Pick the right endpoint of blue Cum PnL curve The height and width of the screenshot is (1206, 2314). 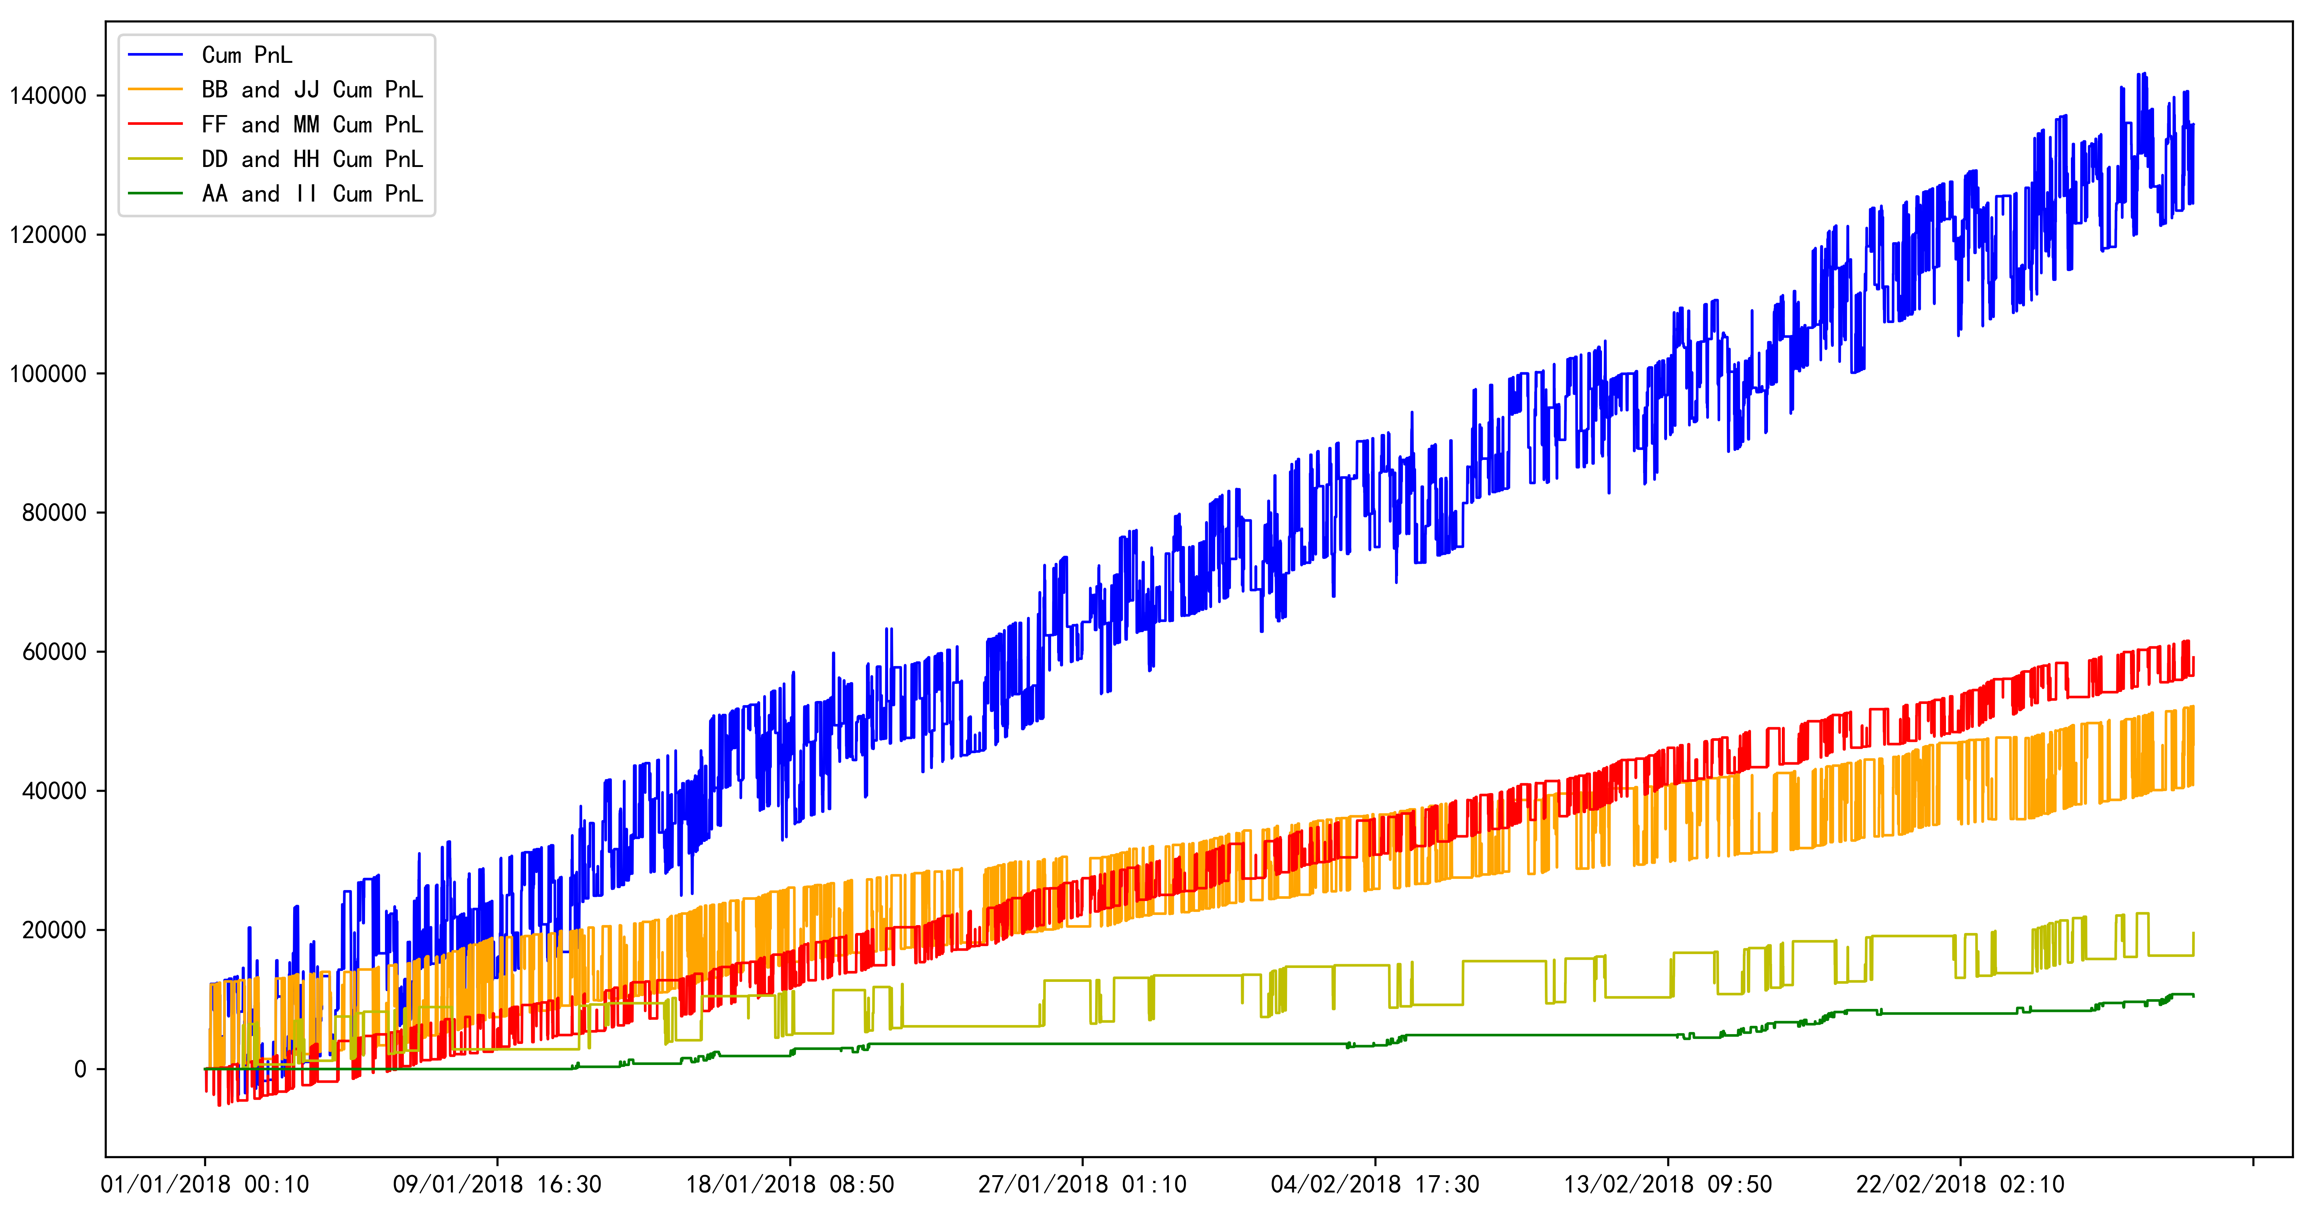(x=2193, y=126)
